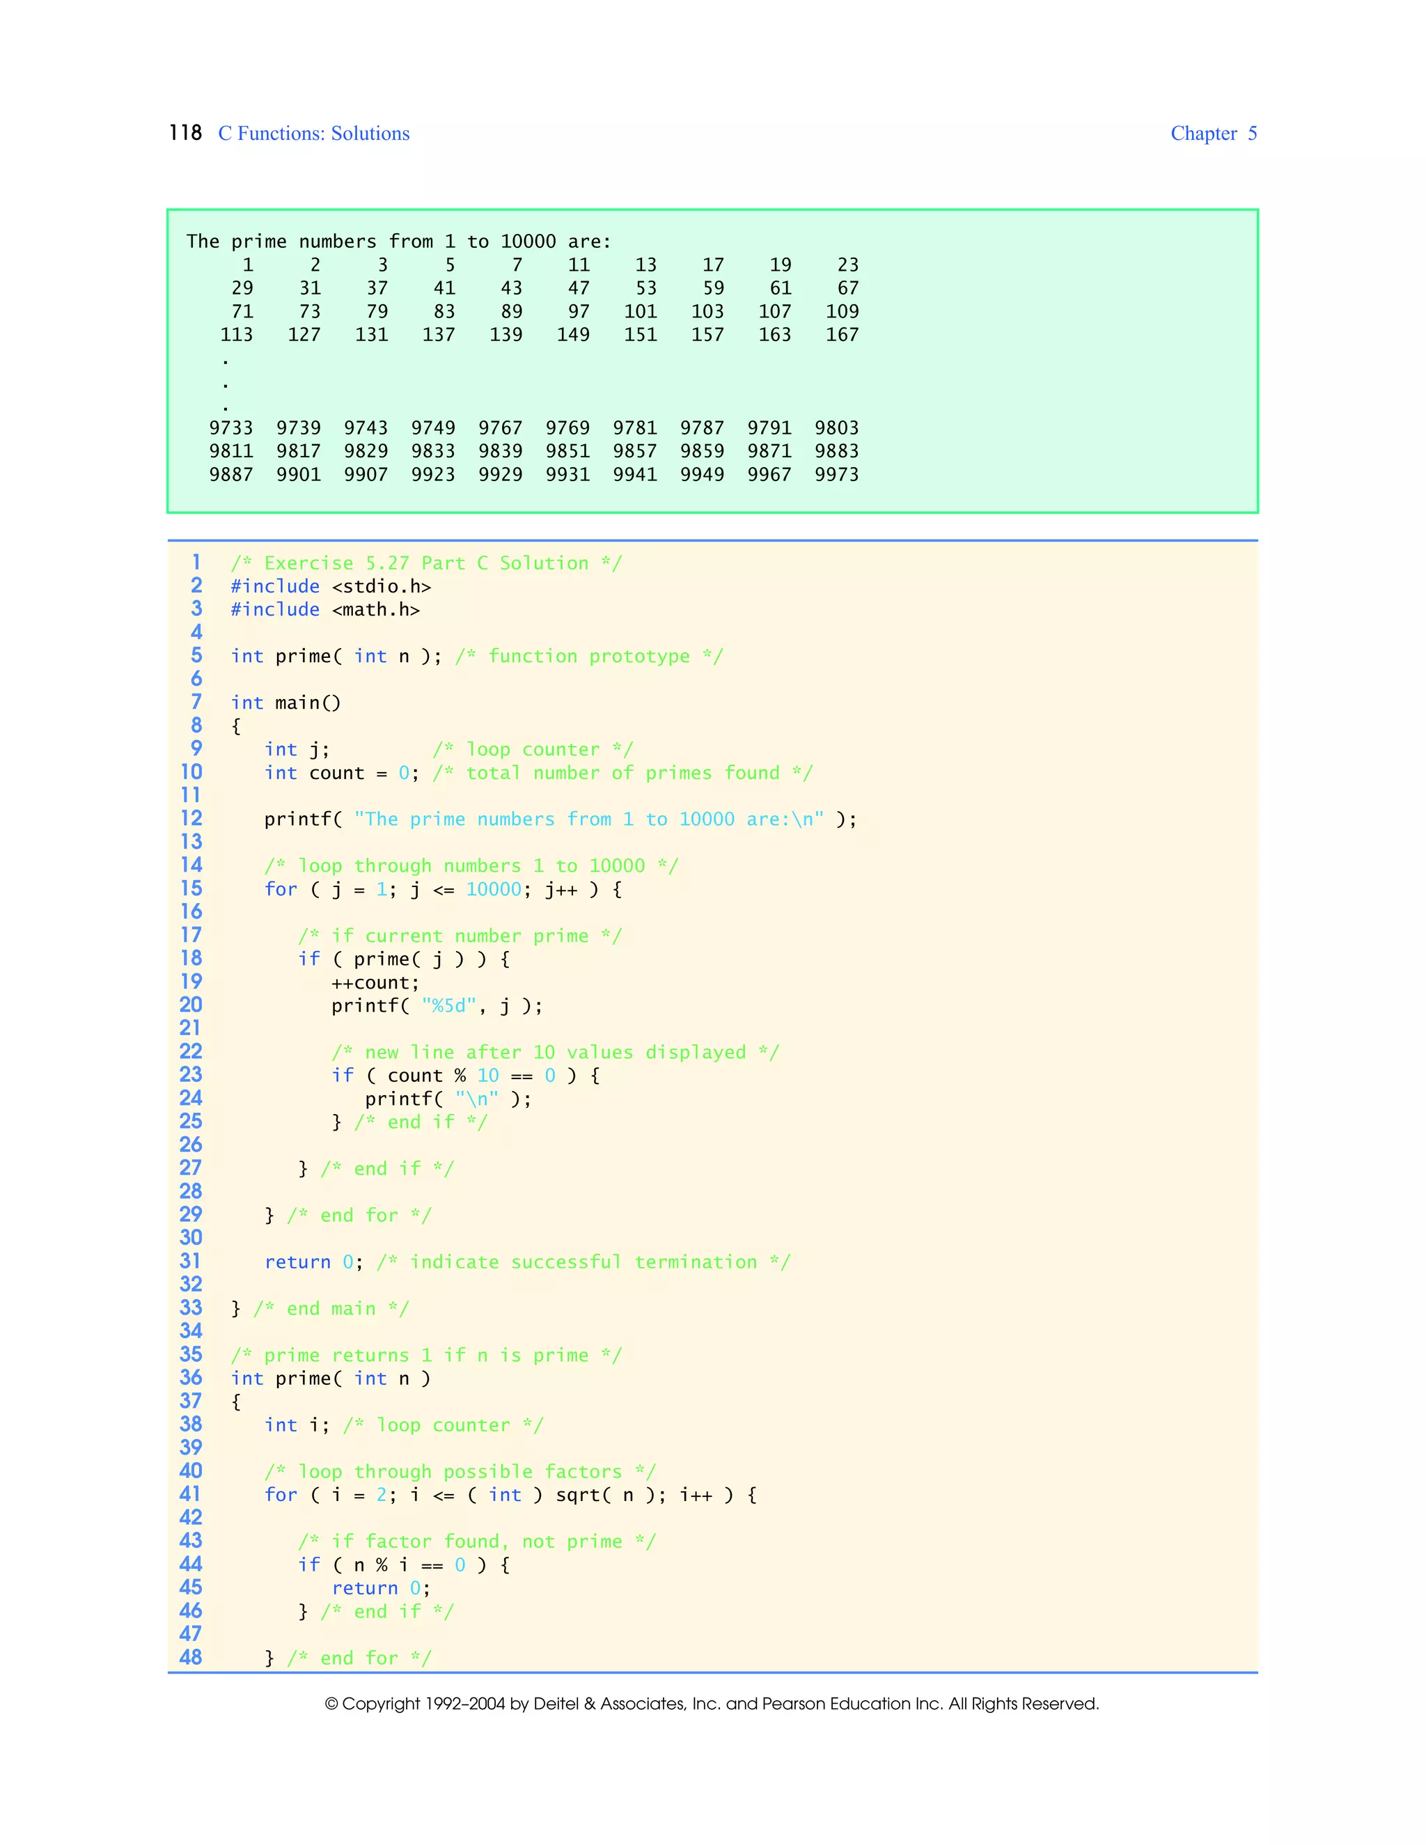Click the output heading 'The prime numbers from 1 to 10000 are:'

[x=398, y=242]
